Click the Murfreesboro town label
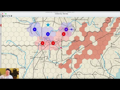The width and height of the screenshot is (120, 90). (65, 55)
